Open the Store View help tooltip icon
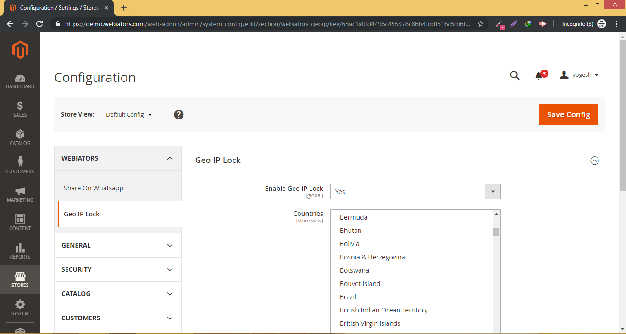The image size is (626, 334). (178, 114)
